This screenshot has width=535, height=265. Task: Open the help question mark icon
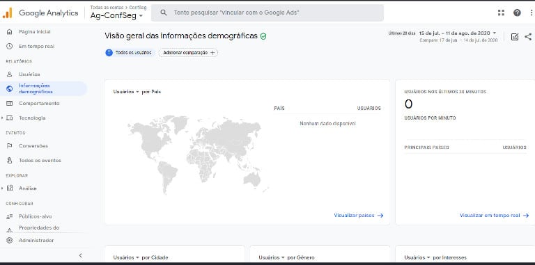517,13
